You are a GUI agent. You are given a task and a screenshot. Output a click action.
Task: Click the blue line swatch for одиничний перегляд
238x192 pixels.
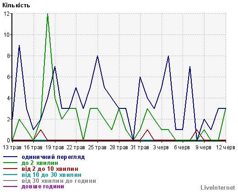click(11, 157)
